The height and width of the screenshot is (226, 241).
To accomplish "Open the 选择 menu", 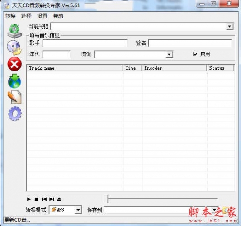I will click(26, 16).
